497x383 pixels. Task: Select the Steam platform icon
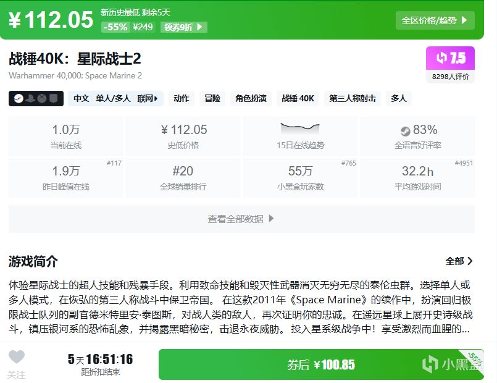point(19,99)
